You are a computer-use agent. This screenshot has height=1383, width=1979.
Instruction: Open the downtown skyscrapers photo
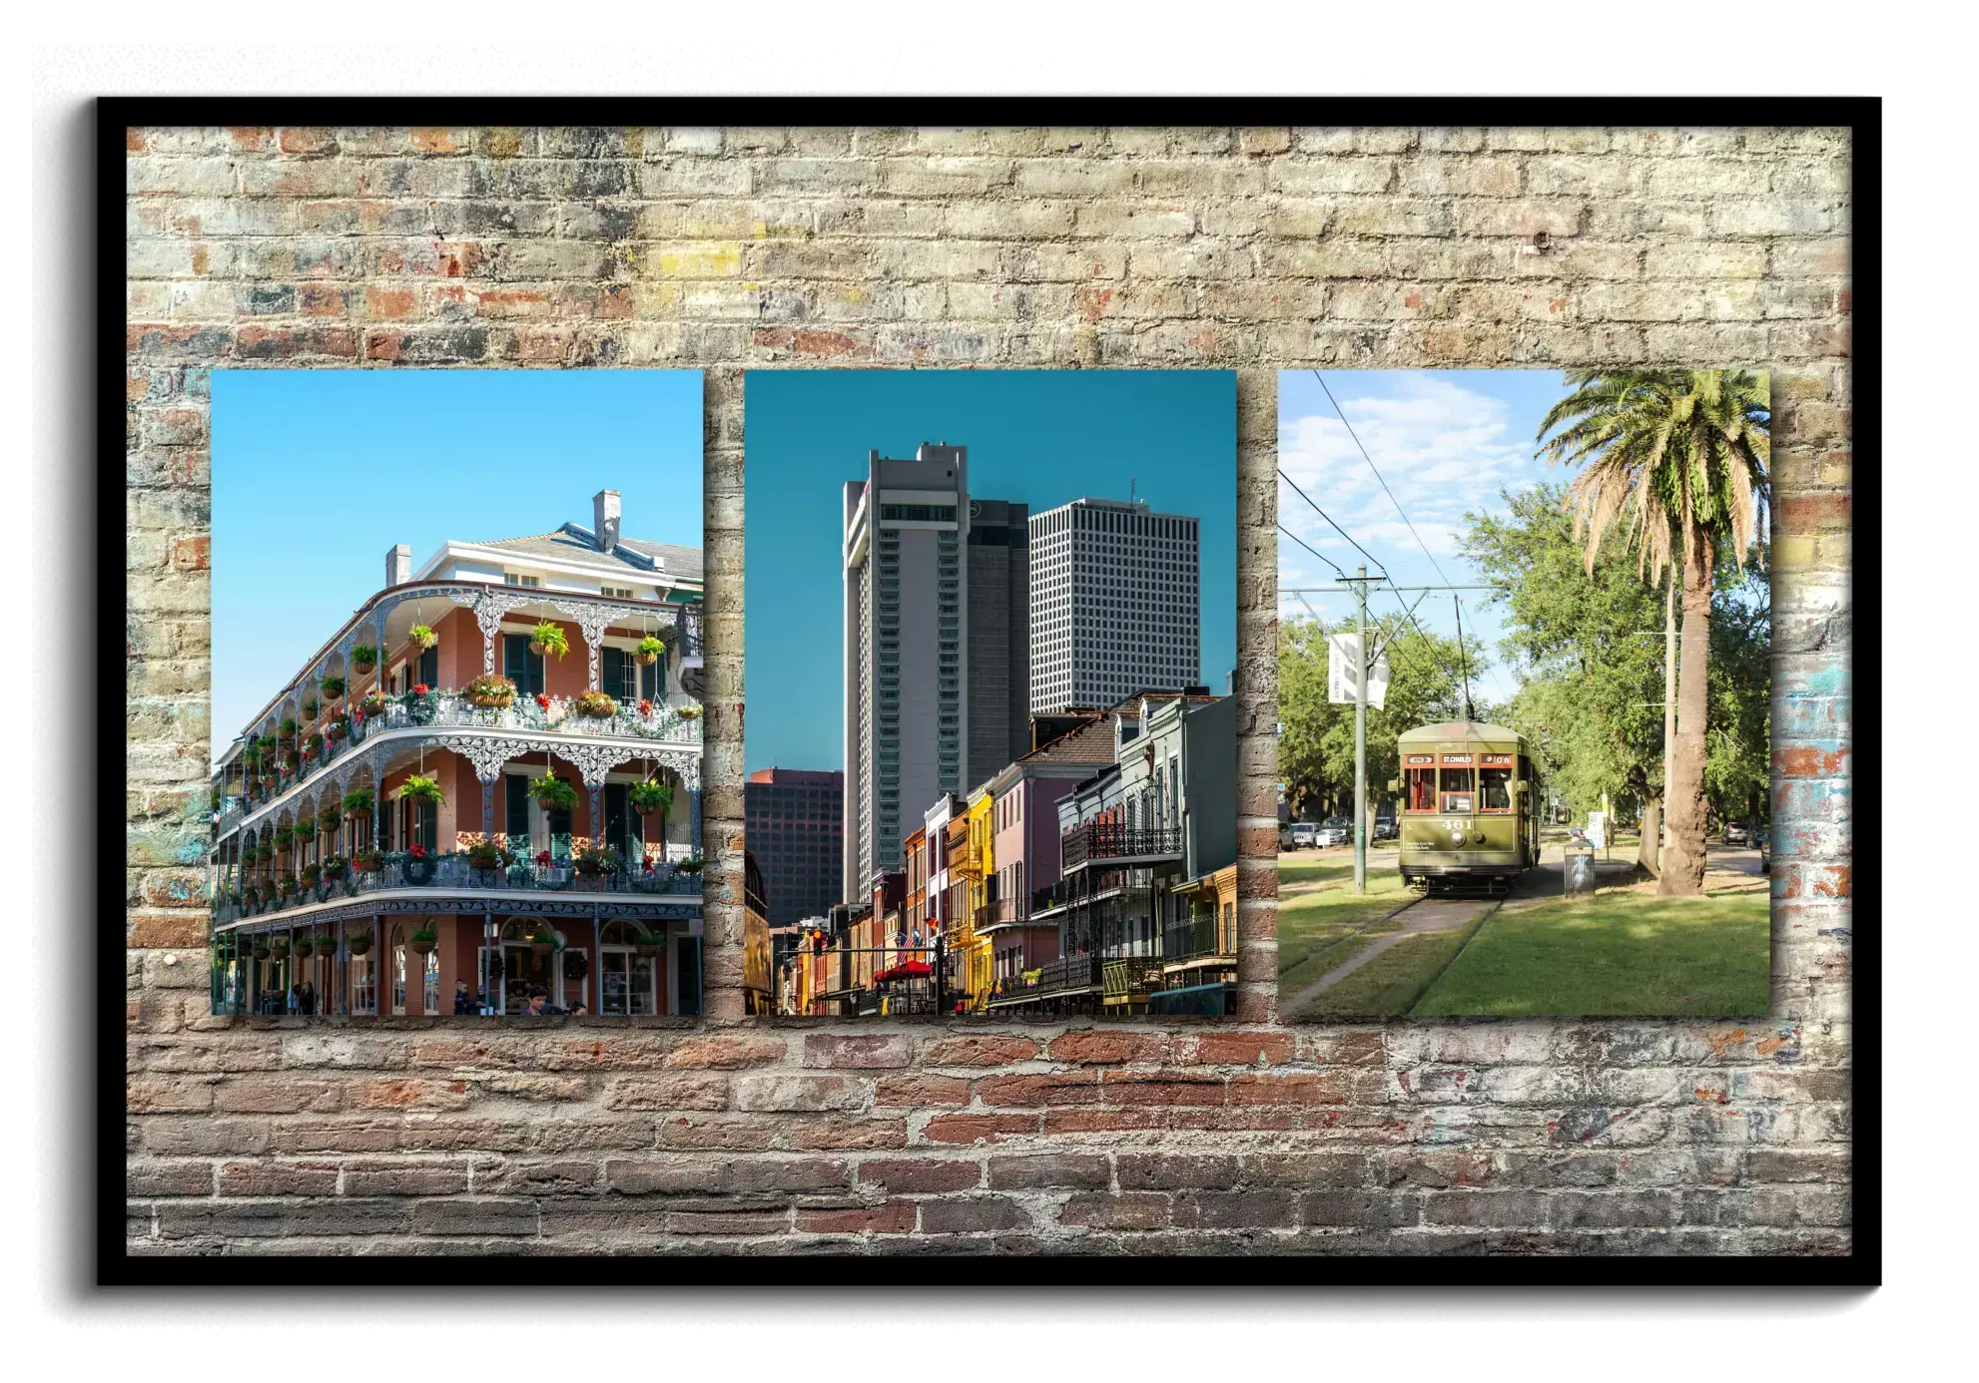coord(989,691)
